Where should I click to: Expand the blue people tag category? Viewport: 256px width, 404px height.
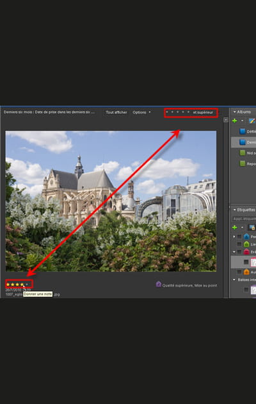(234, 237)
